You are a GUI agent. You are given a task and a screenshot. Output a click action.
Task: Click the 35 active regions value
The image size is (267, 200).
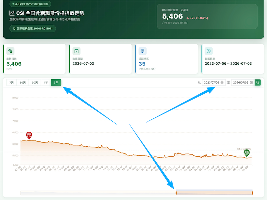(x=142, y=64)
